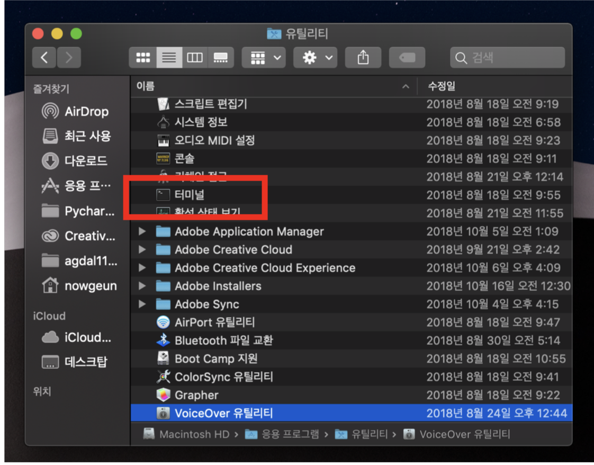The width and height of the screenshot is (594, 465).
Task: Open 응용 프… applications in sidebar
Action: (77, 186)
